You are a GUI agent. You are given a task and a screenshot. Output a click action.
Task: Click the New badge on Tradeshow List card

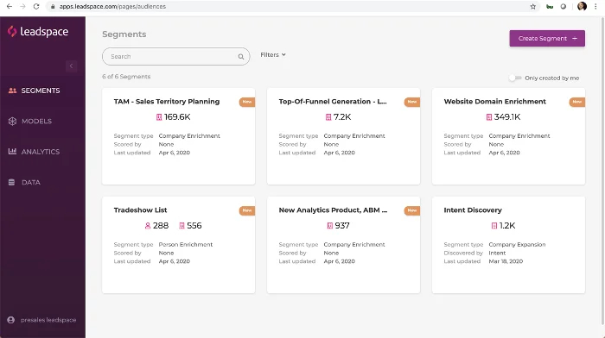[x=247, y=210]
